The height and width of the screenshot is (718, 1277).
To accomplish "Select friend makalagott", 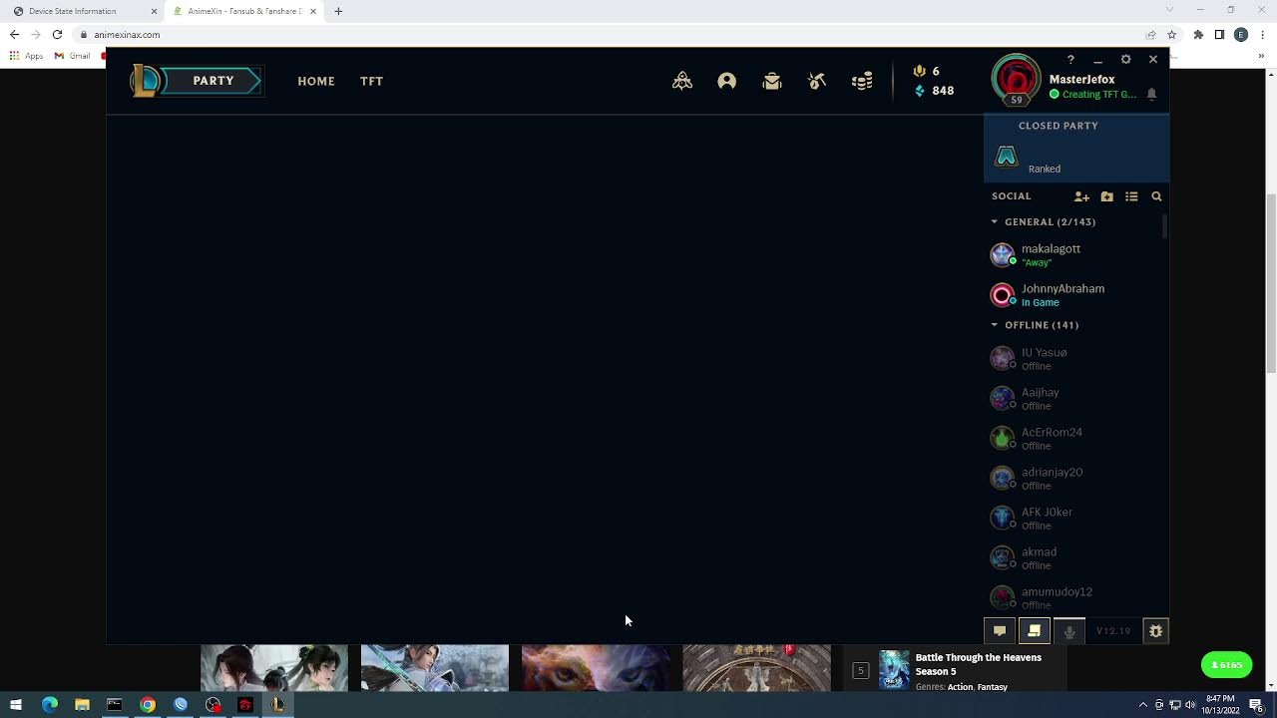I will (1073, 255).
